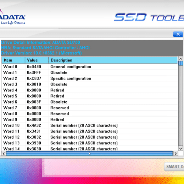Image resolution: width=184 pixels, height=184 pixels.
Task: Select the Word 13 row
Action: 90,143
